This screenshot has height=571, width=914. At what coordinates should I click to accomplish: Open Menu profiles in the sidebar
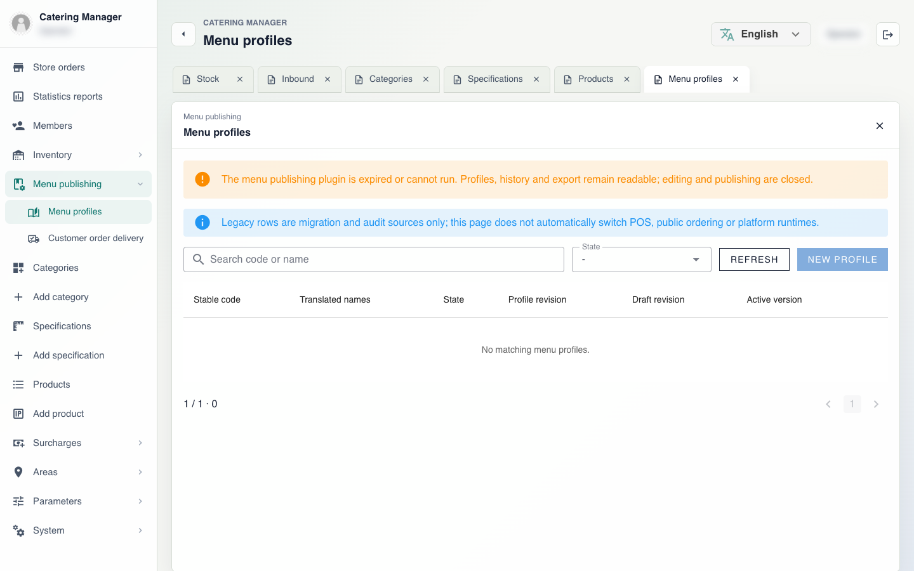[x=78, y=212]
